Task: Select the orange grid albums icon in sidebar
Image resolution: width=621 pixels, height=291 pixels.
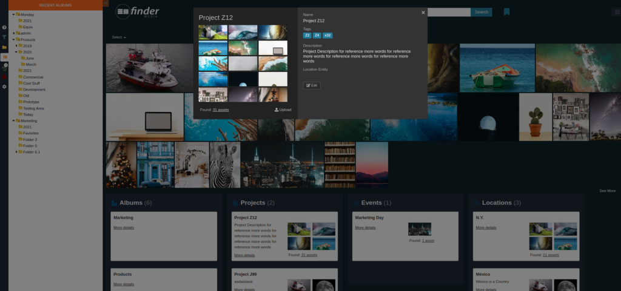Action: [4, 57]
